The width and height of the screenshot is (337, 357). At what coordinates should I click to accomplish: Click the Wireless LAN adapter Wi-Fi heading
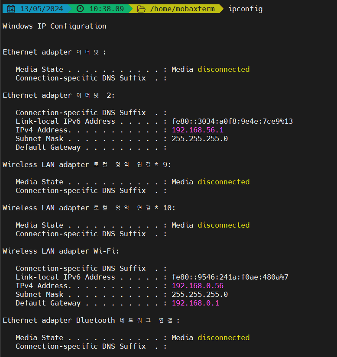61,251
